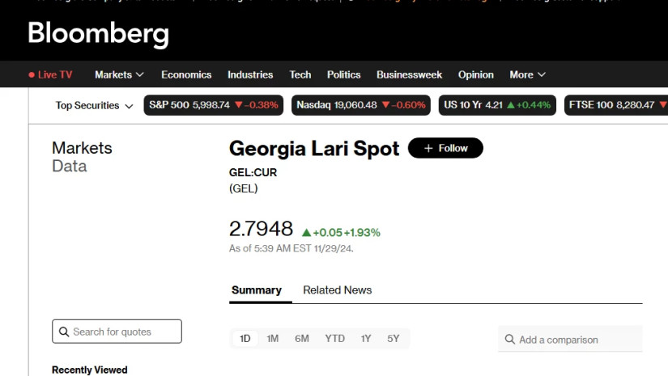Click the search magnifier in quotes box
Viewport: 668px width, 376px height.
(63, 332)
